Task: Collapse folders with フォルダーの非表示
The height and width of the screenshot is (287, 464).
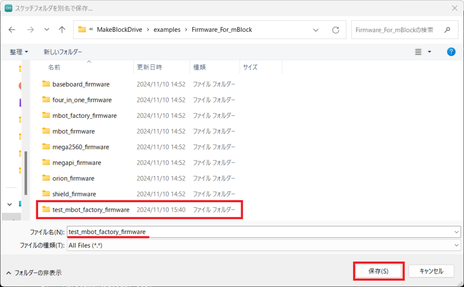Action: [x=34, y=273]
